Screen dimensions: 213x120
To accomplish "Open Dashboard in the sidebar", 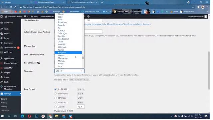I will coord(9,23).
